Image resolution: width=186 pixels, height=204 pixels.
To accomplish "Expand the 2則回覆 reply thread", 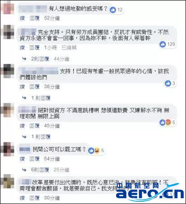I will [x=40, y=59].
